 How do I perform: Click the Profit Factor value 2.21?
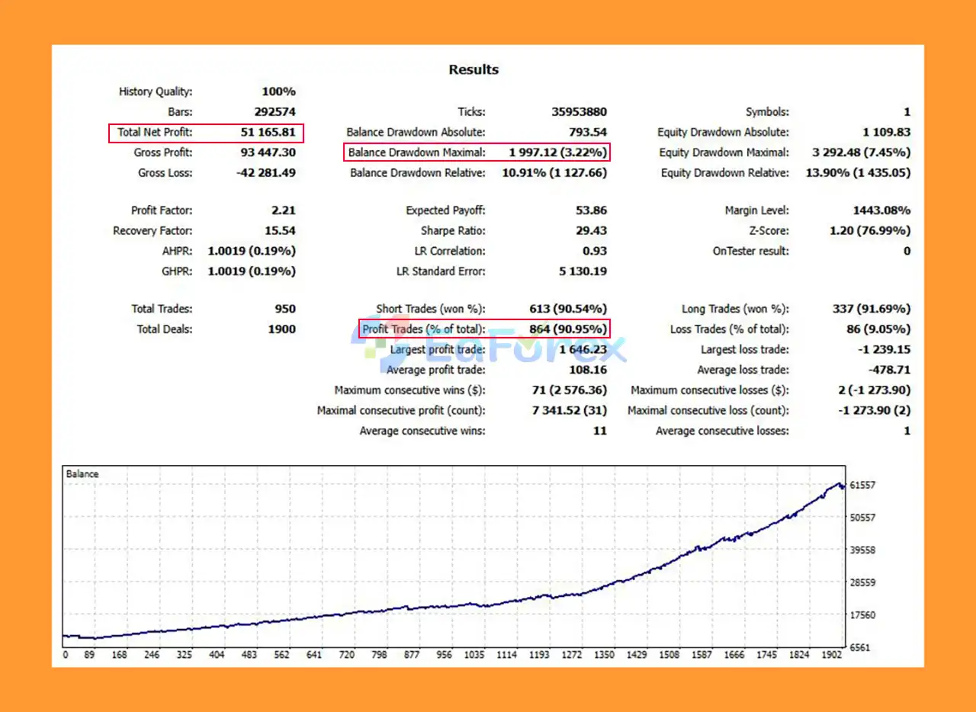282,210
